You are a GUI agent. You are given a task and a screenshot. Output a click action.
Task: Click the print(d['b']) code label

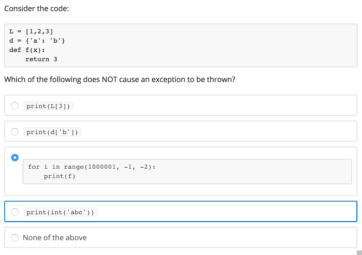52,132
